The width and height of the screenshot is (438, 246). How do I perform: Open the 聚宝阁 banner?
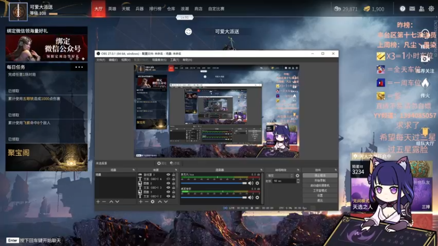tap(47, 157)
